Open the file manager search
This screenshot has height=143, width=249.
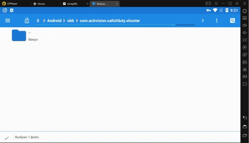pyautogui.click(x=232, y=21)
